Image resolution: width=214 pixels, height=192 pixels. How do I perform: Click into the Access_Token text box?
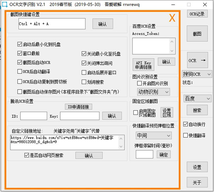(x=154, y=46)
